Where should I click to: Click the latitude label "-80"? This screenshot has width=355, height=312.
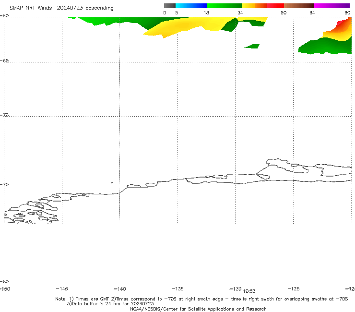[4, 281]
